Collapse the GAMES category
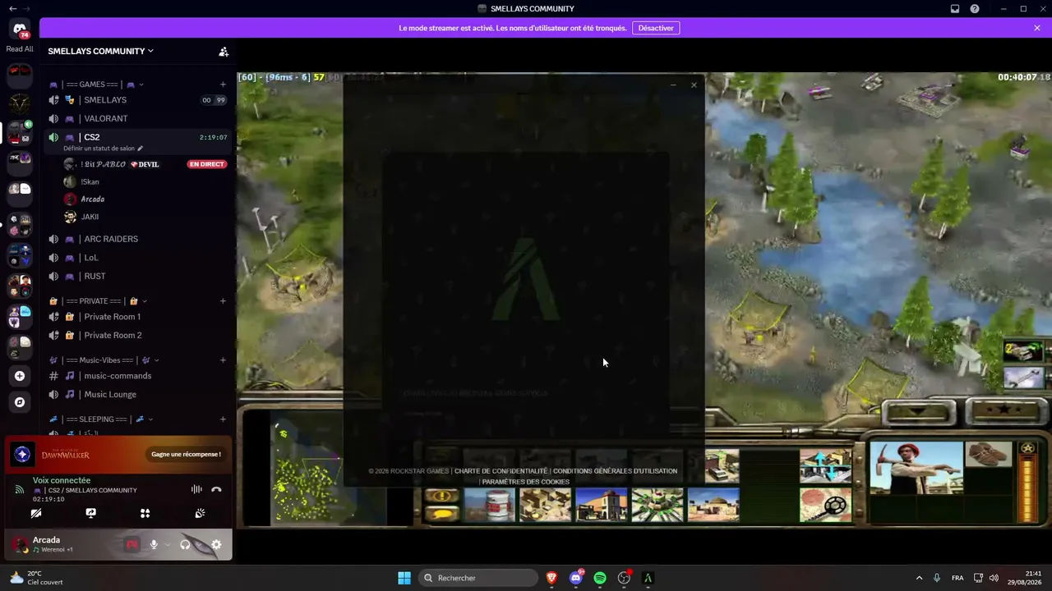Screen dimensions: 1052x591 [x=97, y=85]
